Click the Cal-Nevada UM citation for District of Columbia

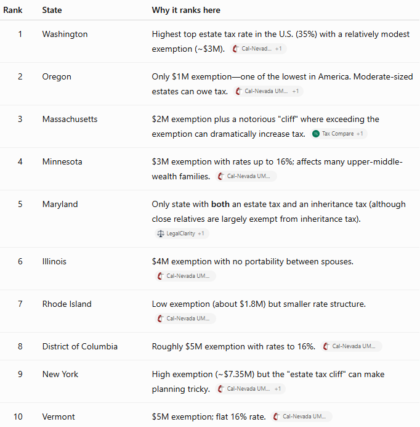pos(351,346)
